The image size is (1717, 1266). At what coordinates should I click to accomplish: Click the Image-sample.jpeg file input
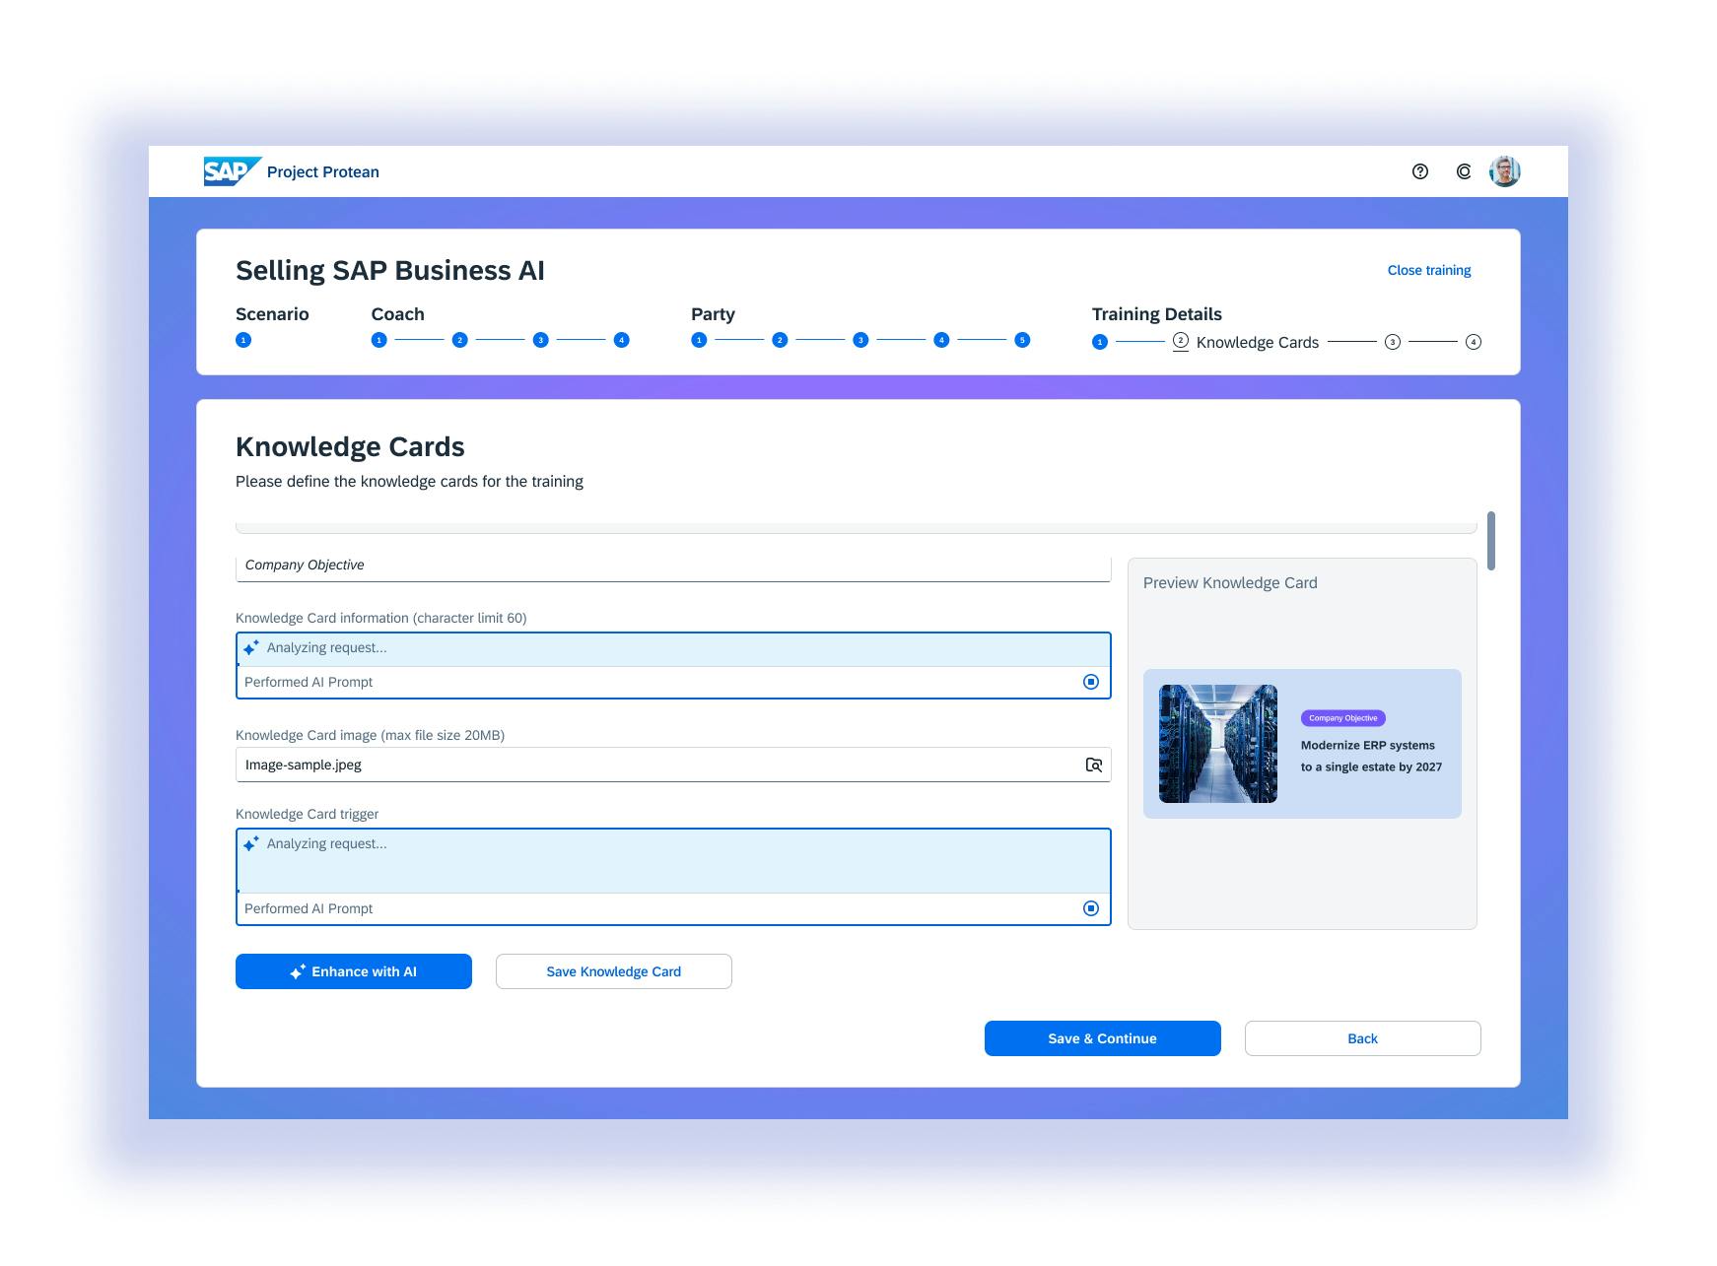tap(673, 765)
